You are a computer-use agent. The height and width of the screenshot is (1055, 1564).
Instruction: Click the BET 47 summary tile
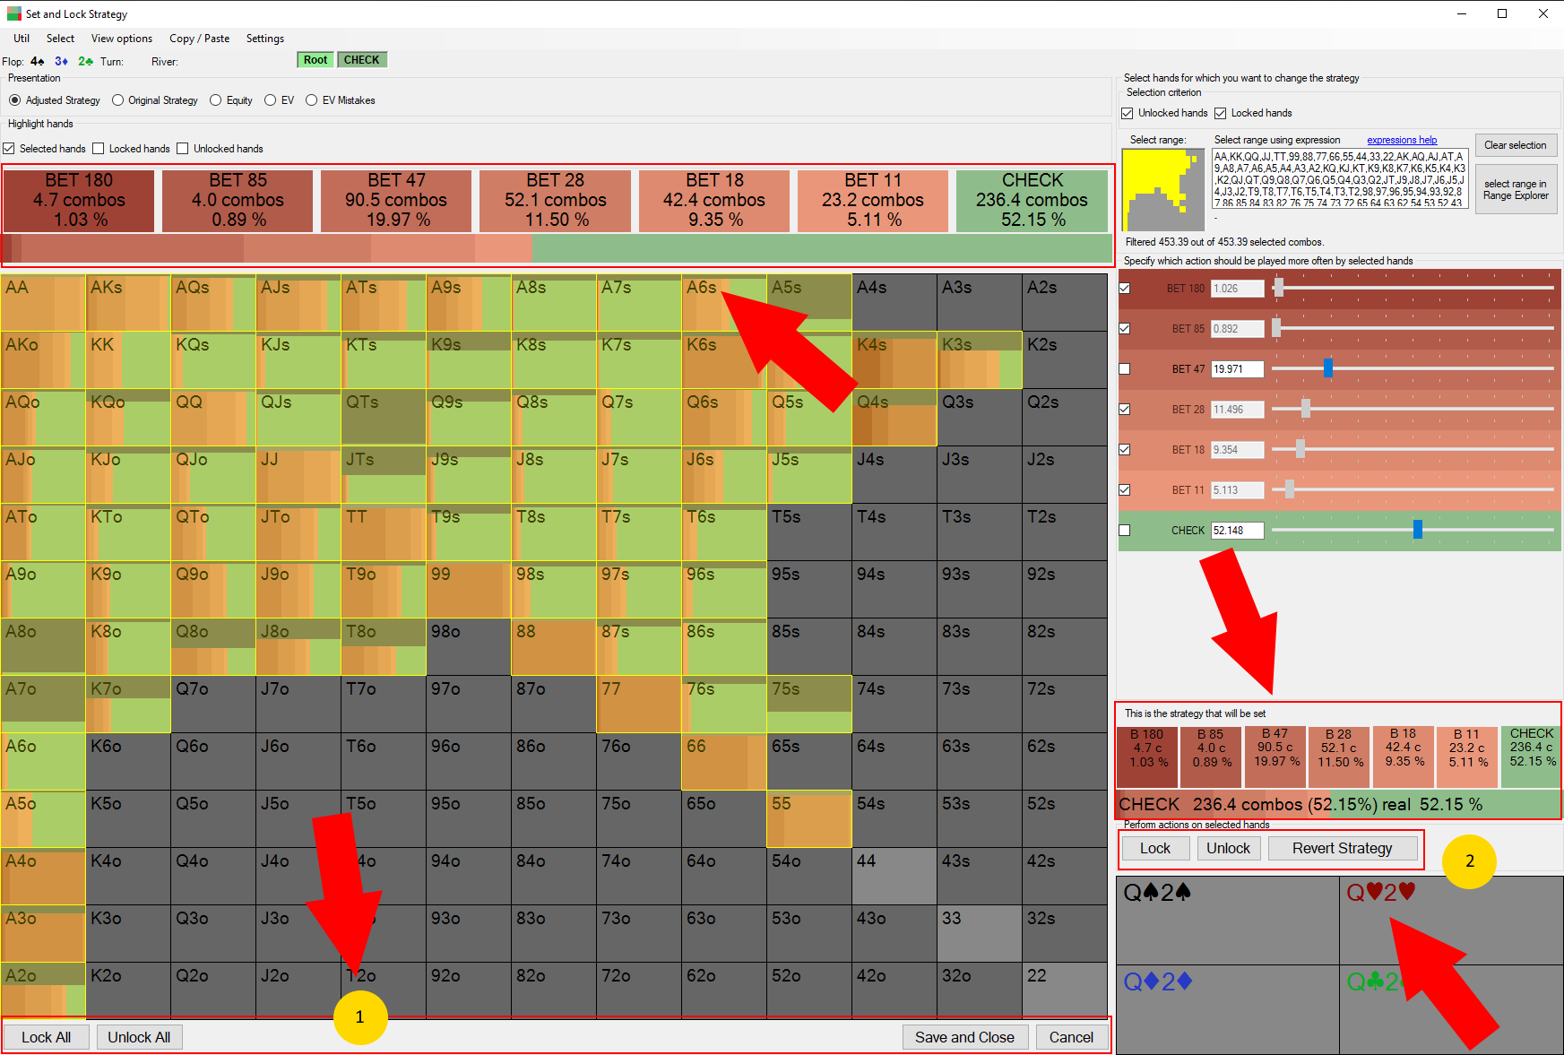(396, 201)
